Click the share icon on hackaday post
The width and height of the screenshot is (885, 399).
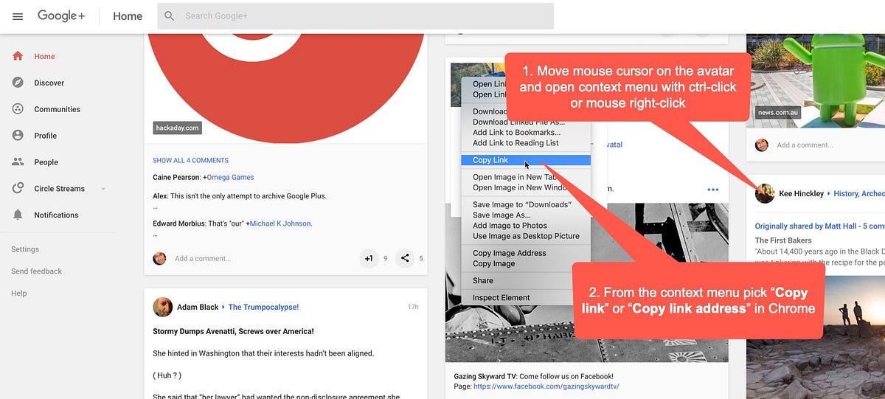[x=404, y=258]
